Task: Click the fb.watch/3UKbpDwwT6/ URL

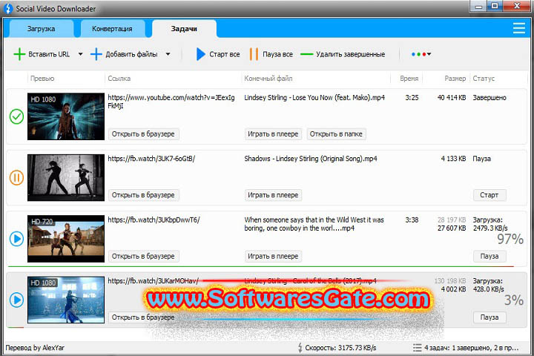Action: [154, 220]
